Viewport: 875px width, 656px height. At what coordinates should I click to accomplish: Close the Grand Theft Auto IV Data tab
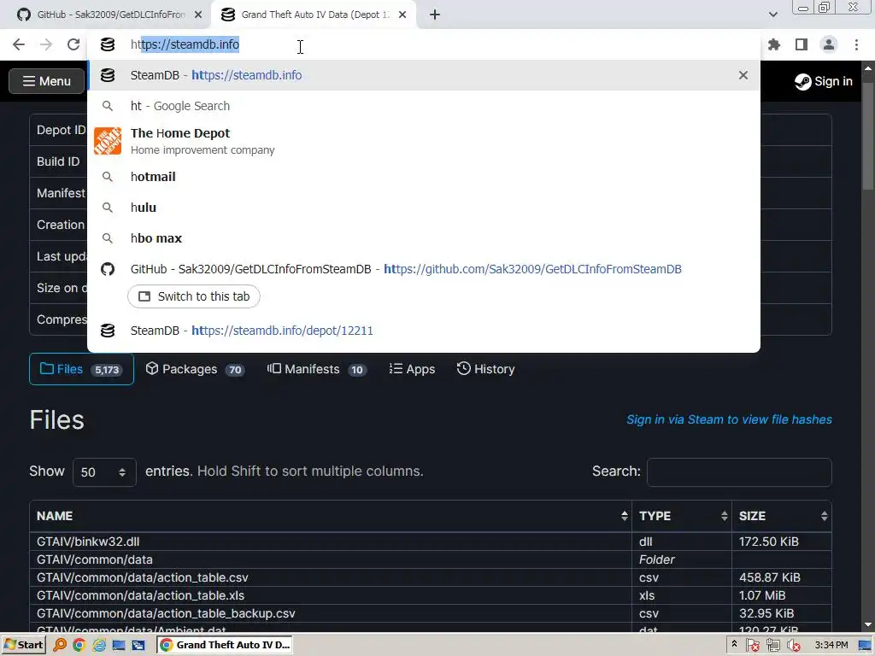[x=402, y=15]
